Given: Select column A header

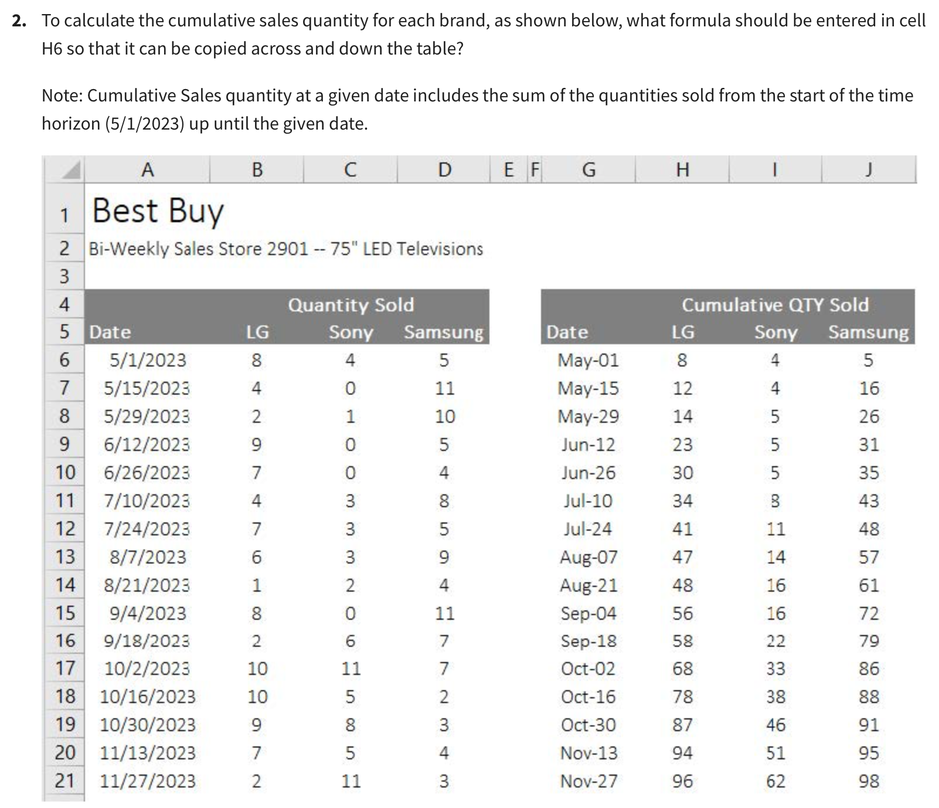Looking at the screenshot, I should pyautogui.click(x=148, y=169).
